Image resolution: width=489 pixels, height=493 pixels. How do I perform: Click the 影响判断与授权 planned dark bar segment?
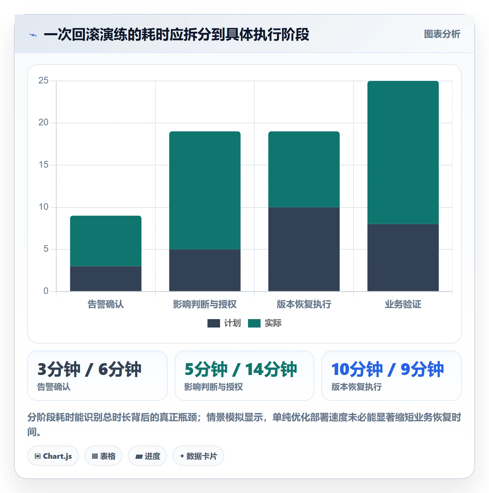click(x=205, y=270)
